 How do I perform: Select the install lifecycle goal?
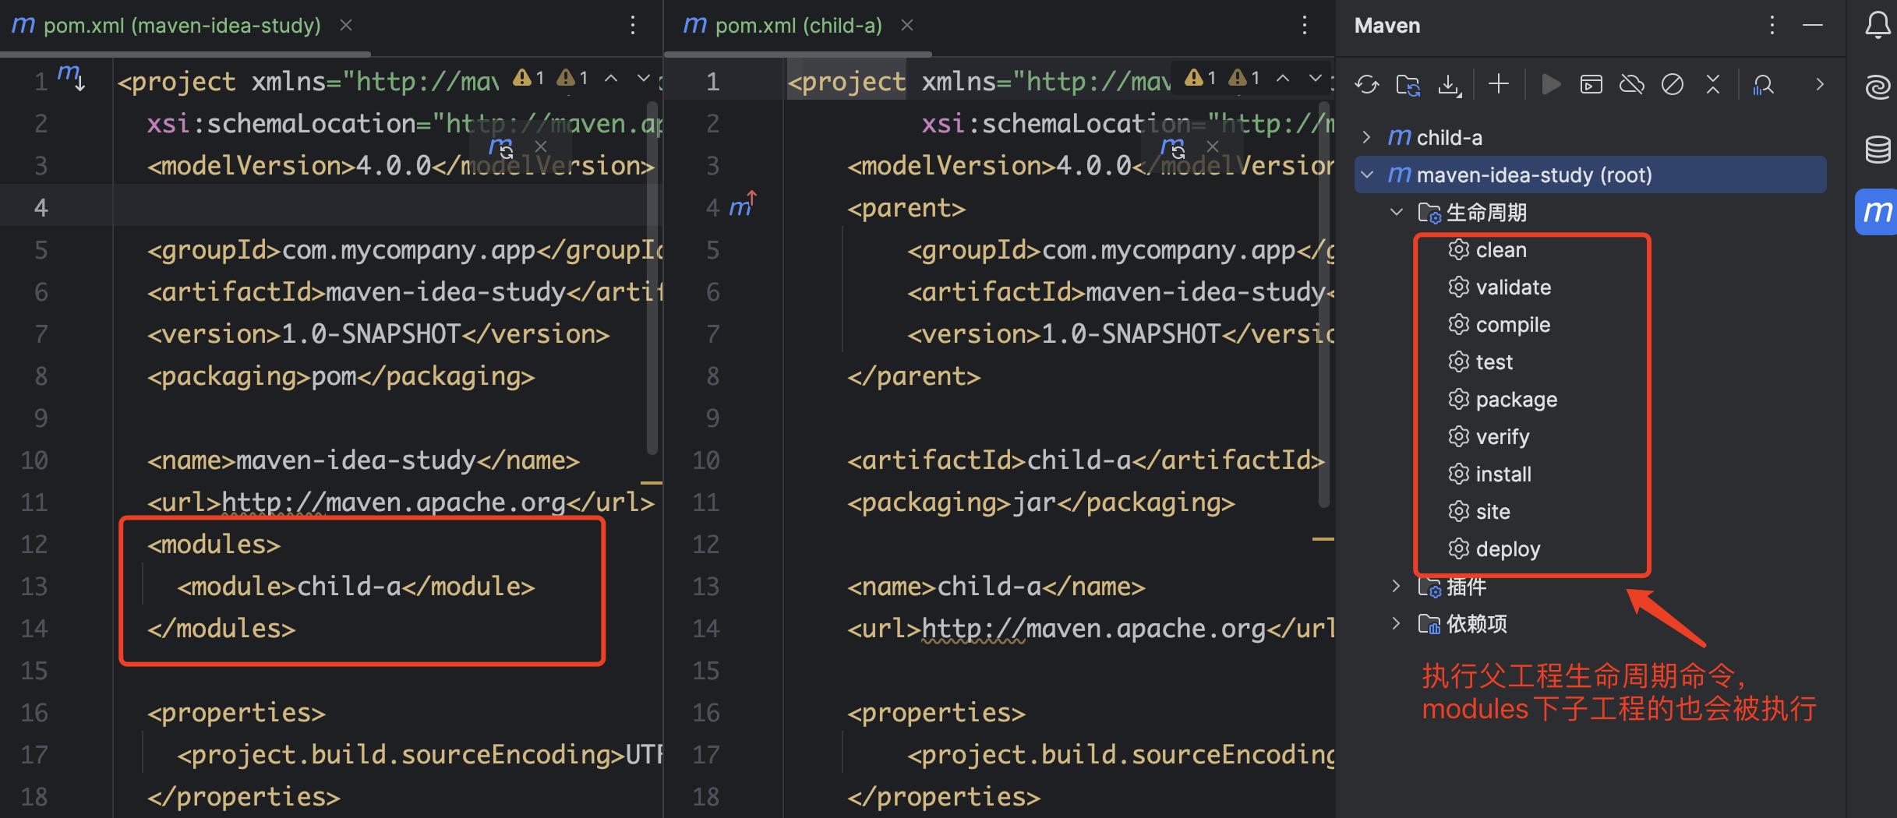coord(1503,474)
